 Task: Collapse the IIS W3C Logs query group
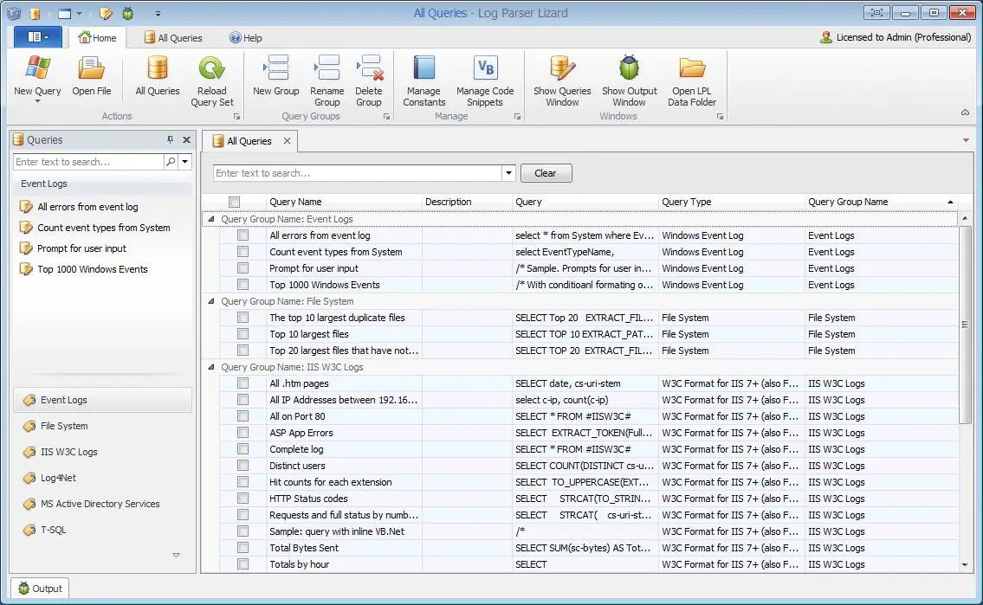coord(211,367)
